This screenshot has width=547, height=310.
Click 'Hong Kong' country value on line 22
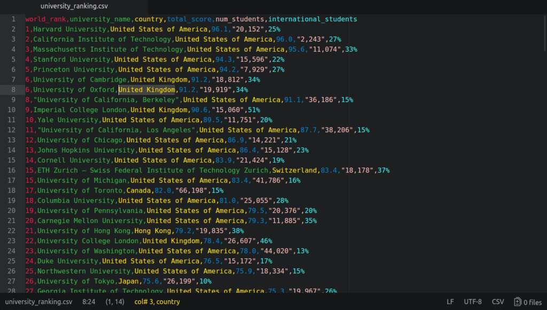(153, 231)
